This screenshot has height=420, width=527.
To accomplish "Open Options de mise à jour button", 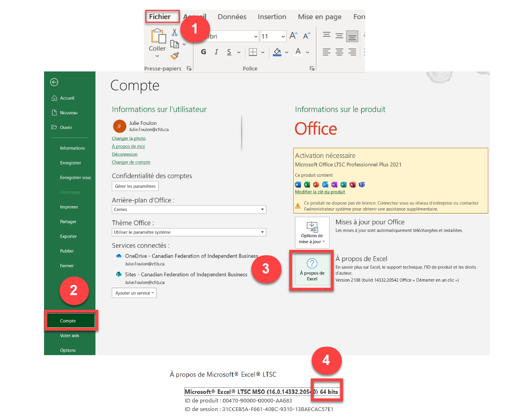I will (x=312, y=233).
